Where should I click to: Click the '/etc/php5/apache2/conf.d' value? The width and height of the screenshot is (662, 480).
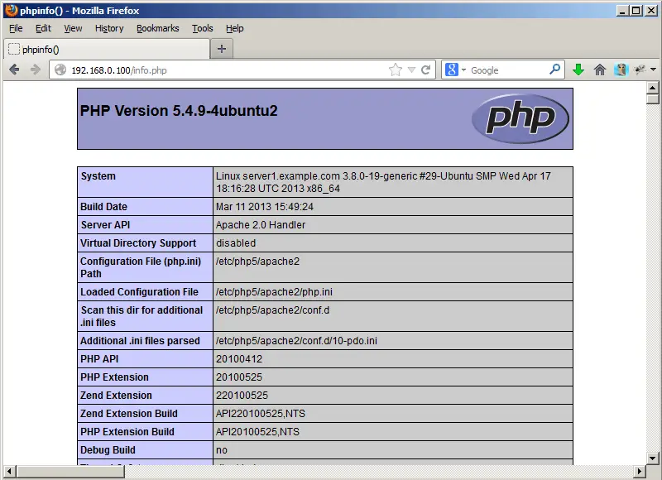[x=272, y=310]
